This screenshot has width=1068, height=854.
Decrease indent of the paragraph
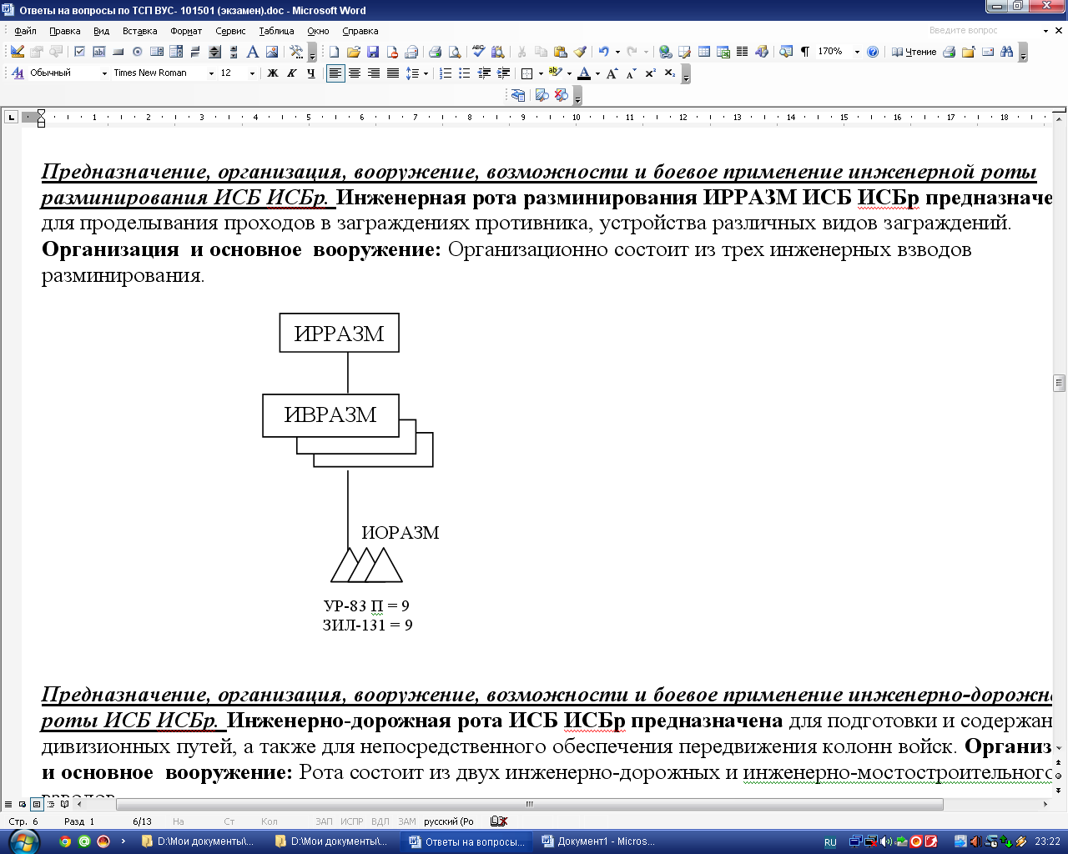pyautogui.click(x=484, y=73)
